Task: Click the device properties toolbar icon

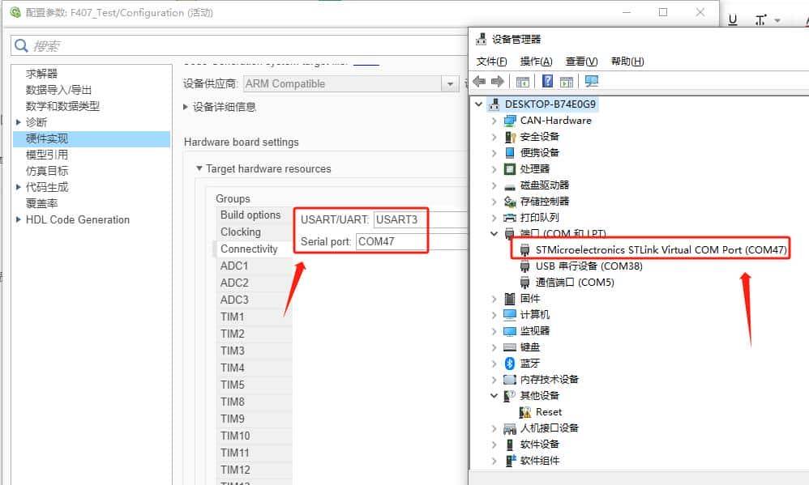Action: [522, 81]
